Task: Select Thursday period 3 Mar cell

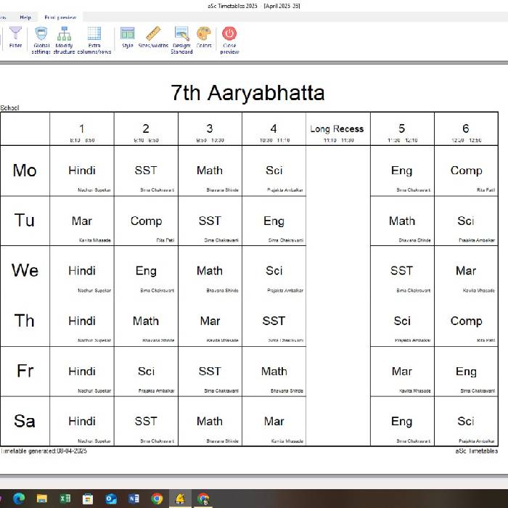Action: click(x=210, y=321)
